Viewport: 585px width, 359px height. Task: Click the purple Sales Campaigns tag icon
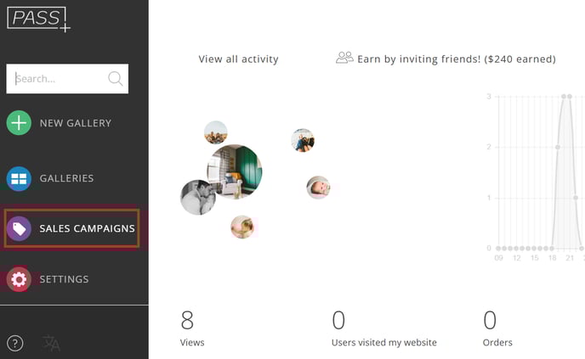(19, 228)
